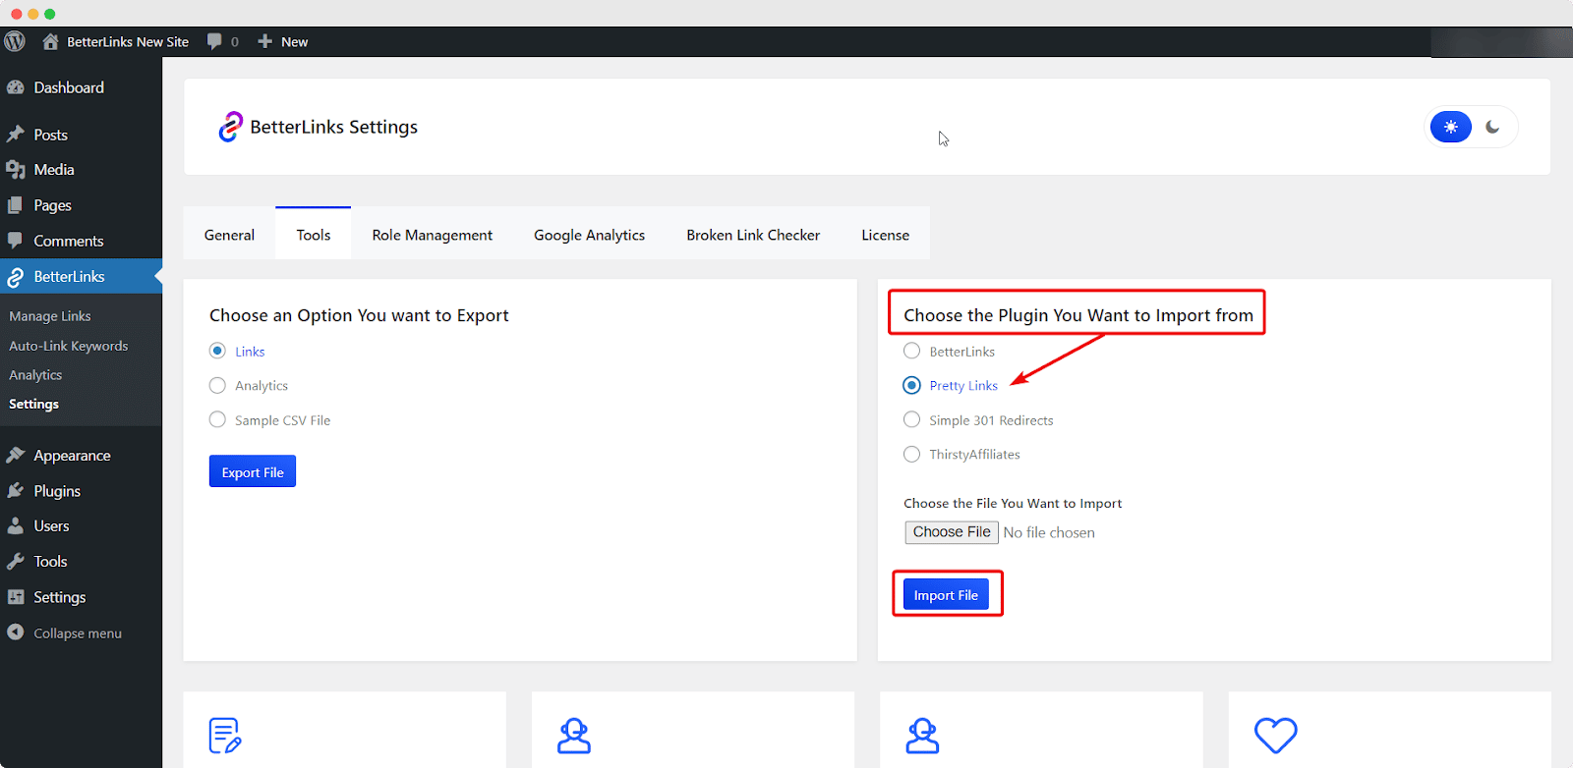Click the Appearance paintbrush icon in sidebar

coord(16,456)
